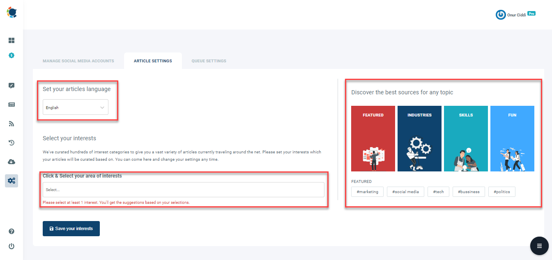Open the articles language dropdown showing English
This screenshot has height=260, width=552.
75,107
